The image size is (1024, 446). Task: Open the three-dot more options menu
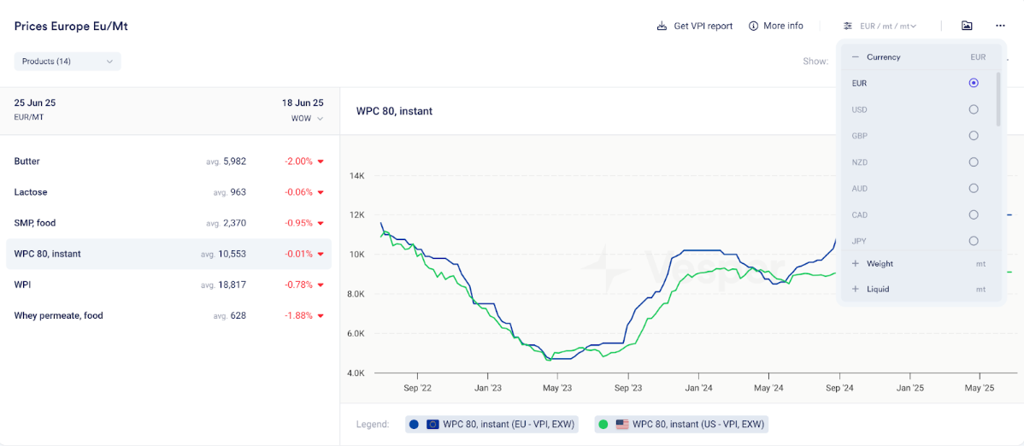tap(1000, 26)
